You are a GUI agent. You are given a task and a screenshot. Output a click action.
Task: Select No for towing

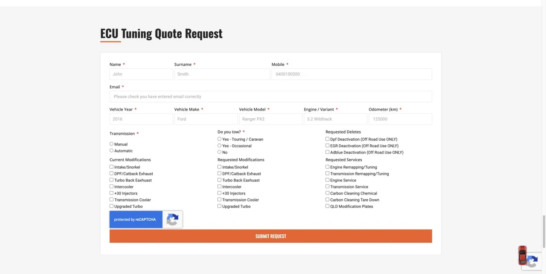(219, 152)
